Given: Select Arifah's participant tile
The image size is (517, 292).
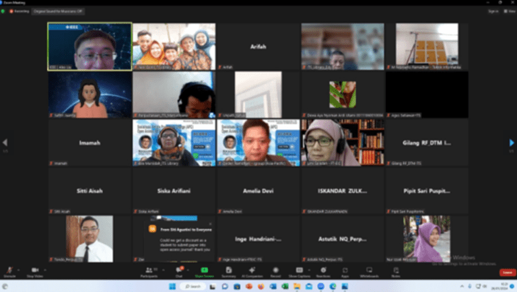Looking at the screenshot, I should pyautogui.click(x=258, y=46).
